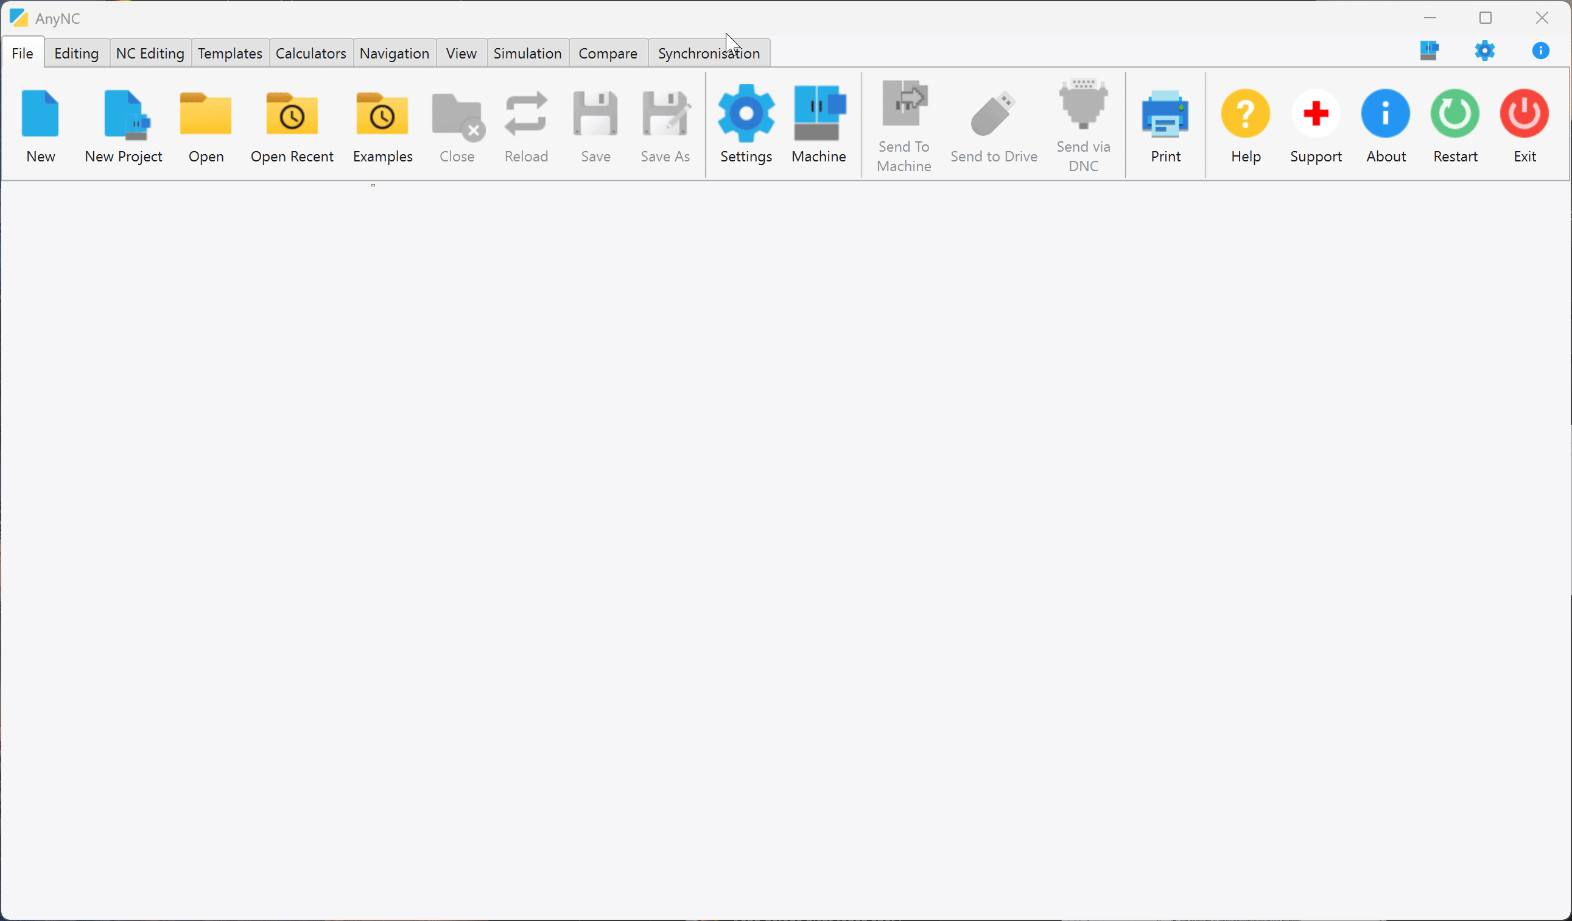
Task: Click the Save floppy disk icon
Action: tap(595, 113)
